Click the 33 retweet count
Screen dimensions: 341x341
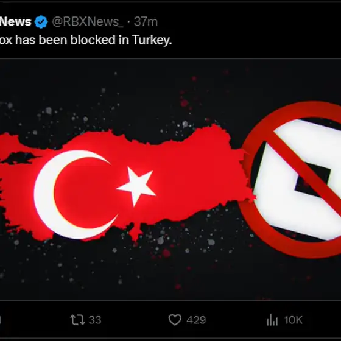point(95,320)
